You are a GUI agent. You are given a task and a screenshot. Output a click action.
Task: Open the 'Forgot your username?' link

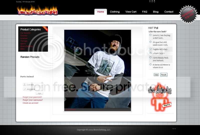point(33,100)
